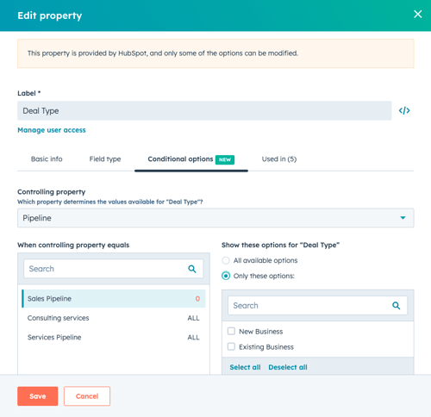This screenshot has width=431, height=417.
Task: Click the Pipeline dropdown arrow
Action: (x=403, y=218)
